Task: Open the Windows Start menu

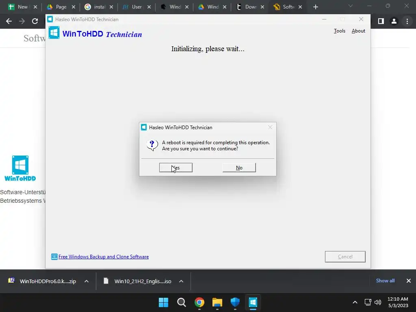Action: (163, 302)
